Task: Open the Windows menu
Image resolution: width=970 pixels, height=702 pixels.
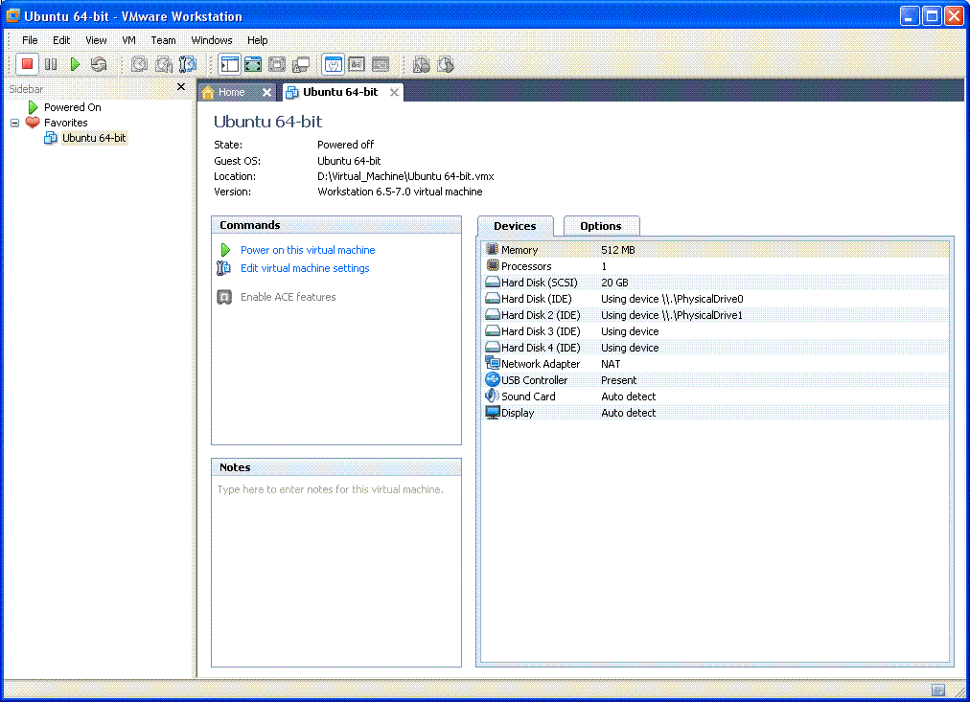Action: tap(212, 40)
